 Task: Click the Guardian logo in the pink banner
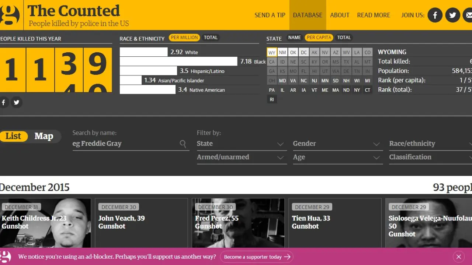tap(6, 257)
